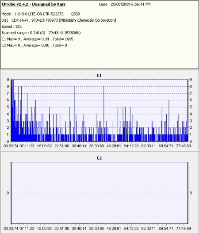This screenshot has width=199, height=234.
Task: Click the tall C1 spike near 46:20:61
Action: point(103,113)
